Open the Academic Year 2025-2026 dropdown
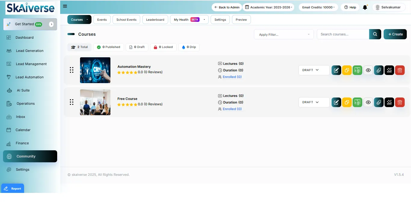411x219 pixels. pyautogui.click(x=268, y=7)
